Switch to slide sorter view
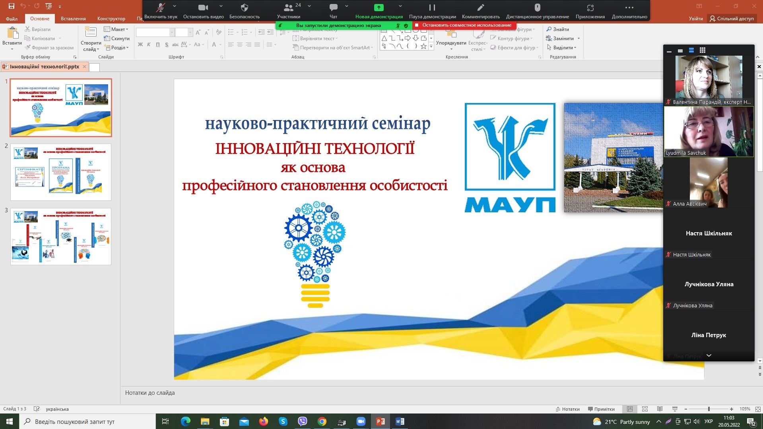Viewport: 763px width, 429px height. (645, 409)
